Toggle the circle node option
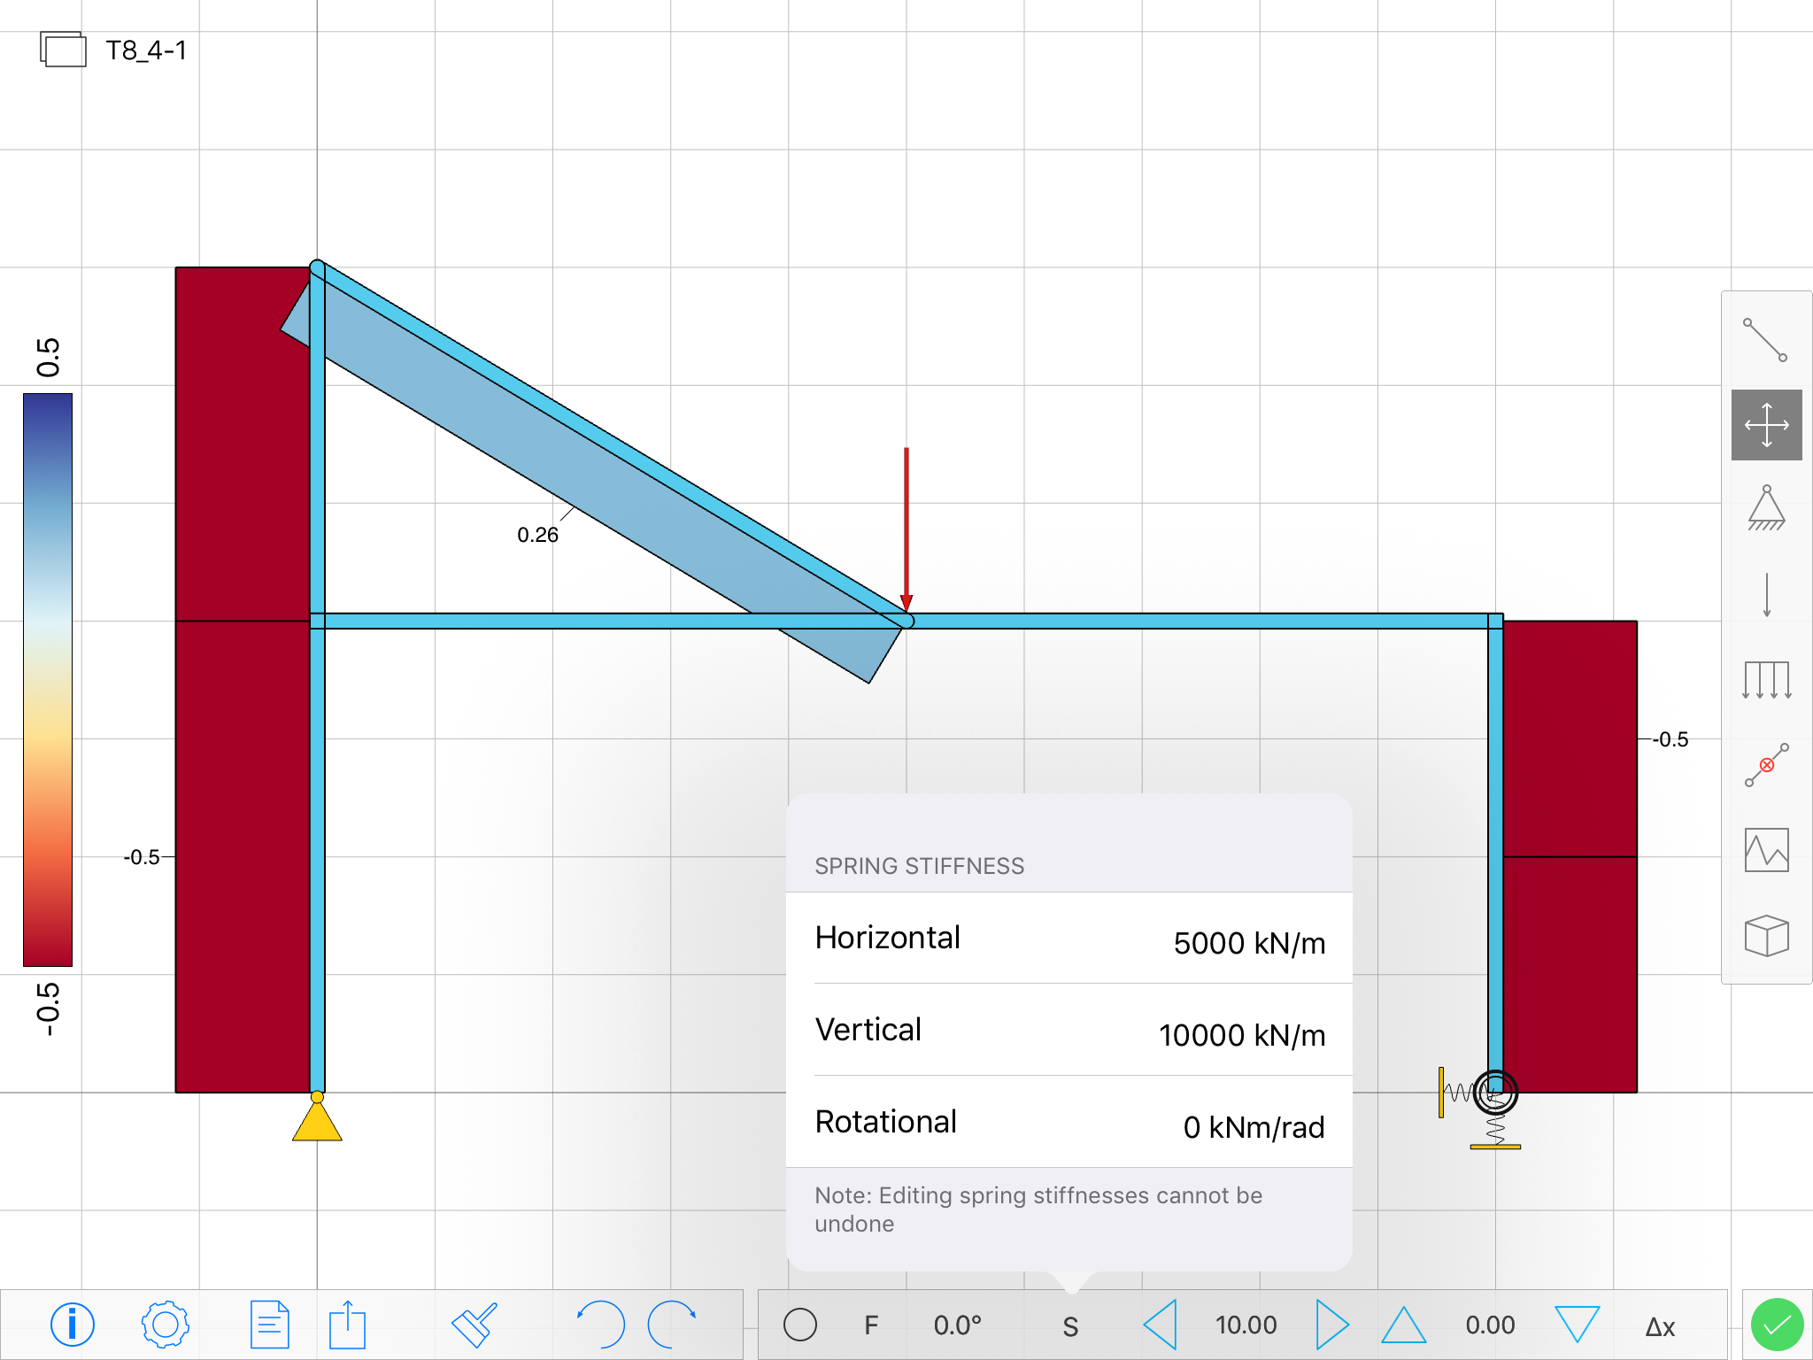This screenshot has height=1360, width=1813. tap(799, 1325)
